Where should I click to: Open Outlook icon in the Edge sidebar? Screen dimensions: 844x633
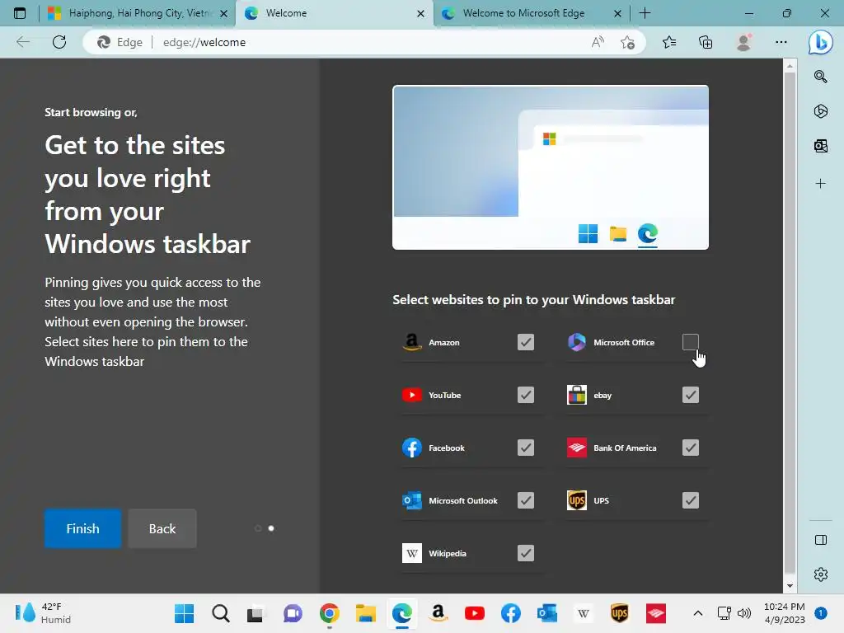(x=820, y=146)
